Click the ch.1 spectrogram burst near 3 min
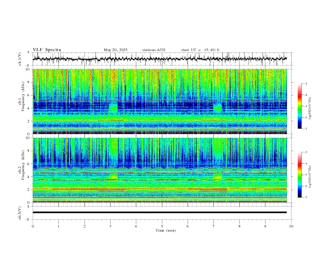The width and height of the screenshot is (328, 254). pos(113,108)
